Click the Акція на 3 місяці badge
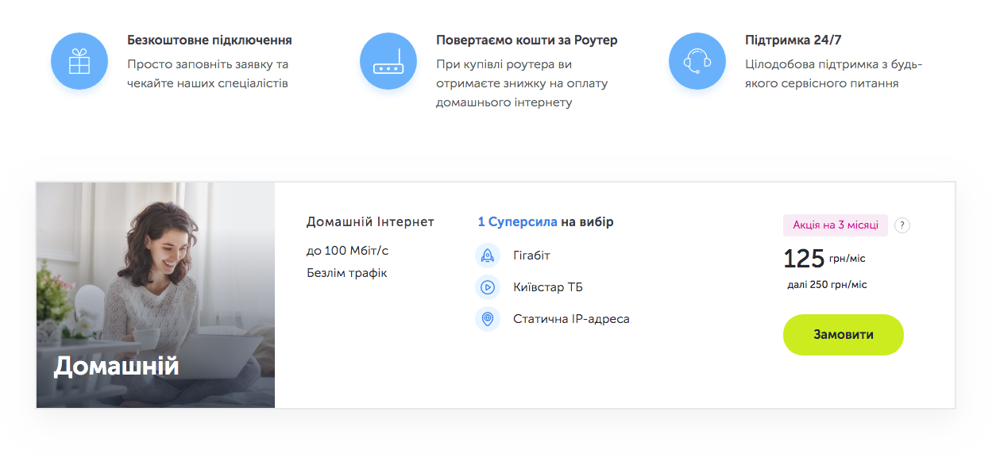The image size is (1000, 469). [836, 225]
